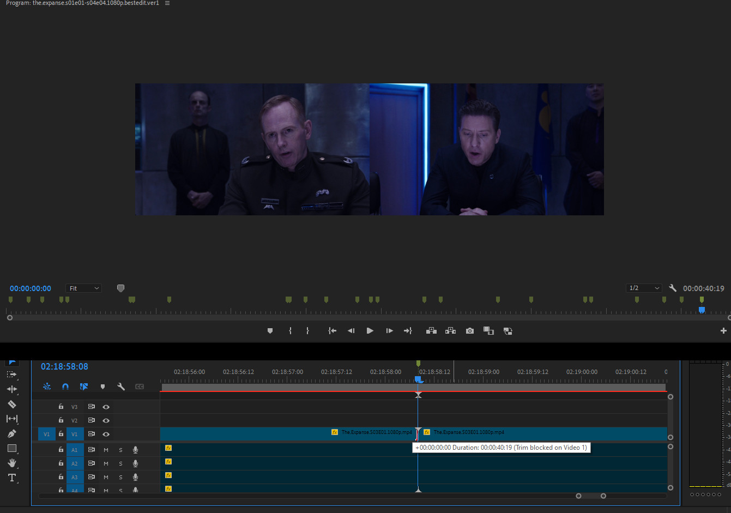Click the timeline timecode 02:18:58:08
Screen dimensions: 731x513
point(64,367)
